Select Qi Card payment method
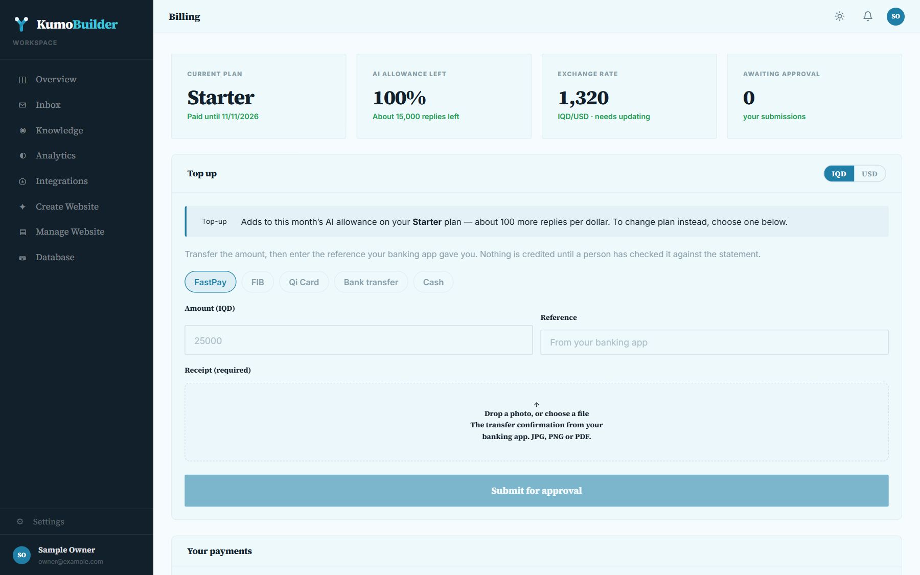 tap(304, 282)
